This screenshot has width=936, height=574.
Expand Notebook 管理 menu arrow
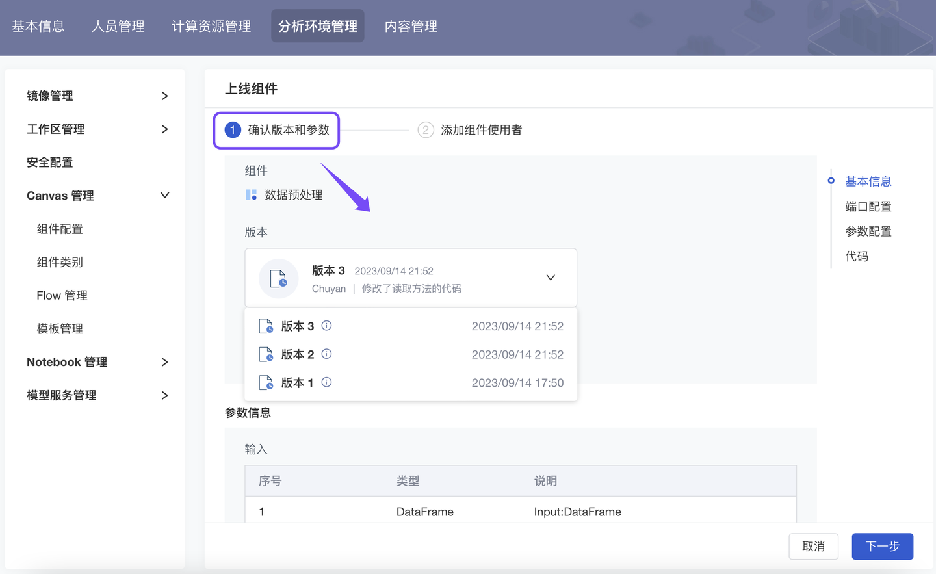click(x=164, y=362)
